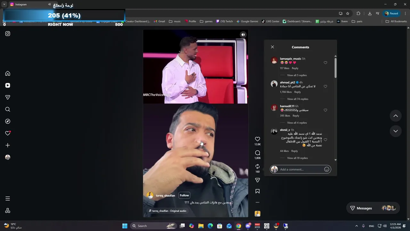Click the comments panel scrollbar
This screenshot has height=231, width=410.
point(335,67)
